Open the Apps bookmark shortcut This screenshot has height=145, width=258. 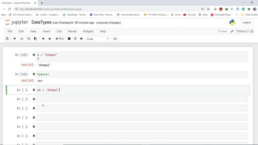[x=3, y=15]
